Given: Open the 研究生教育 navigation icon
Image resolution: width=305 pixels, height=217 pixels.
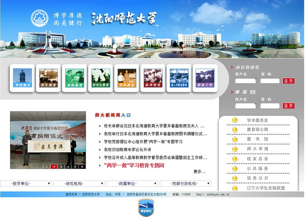Looking at the screenshot, I should pos(101,78).
